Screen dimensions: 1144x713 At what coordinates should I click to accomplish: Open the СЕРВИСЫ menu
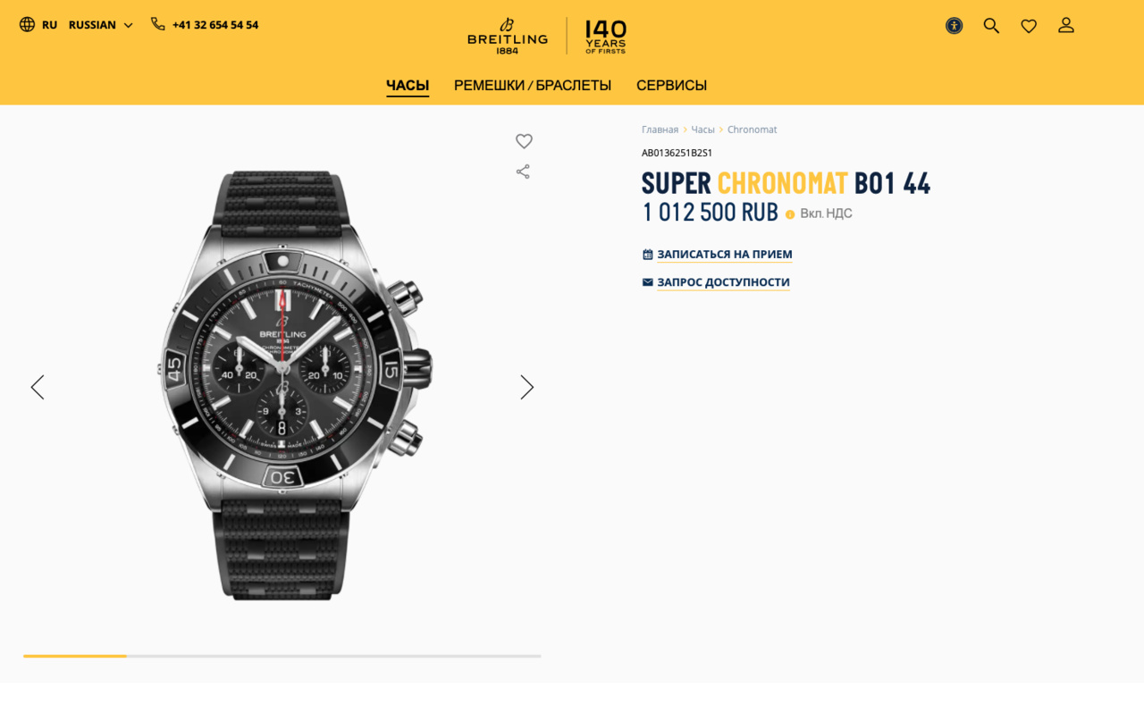(671, 86)
